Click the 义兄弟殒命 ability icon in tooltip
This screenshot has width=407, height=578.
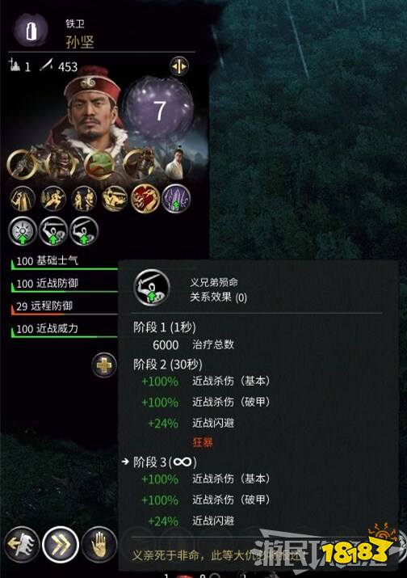click(x=151, y=288)
